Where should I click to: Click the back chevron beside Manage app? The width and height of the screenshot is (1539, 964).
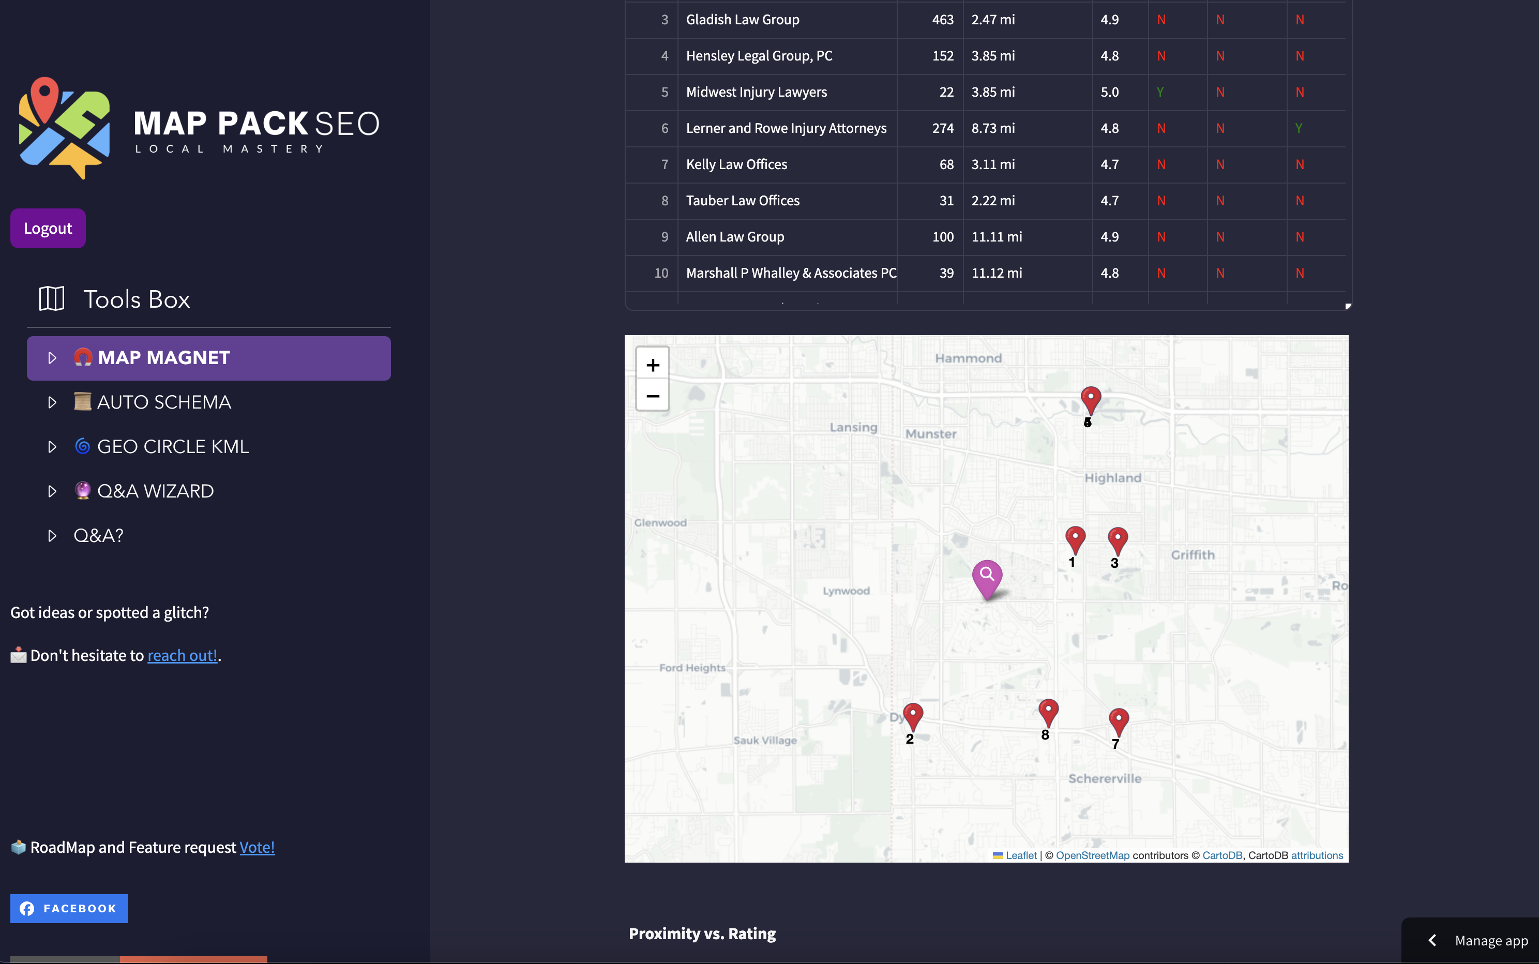(x=1432, y=940)
